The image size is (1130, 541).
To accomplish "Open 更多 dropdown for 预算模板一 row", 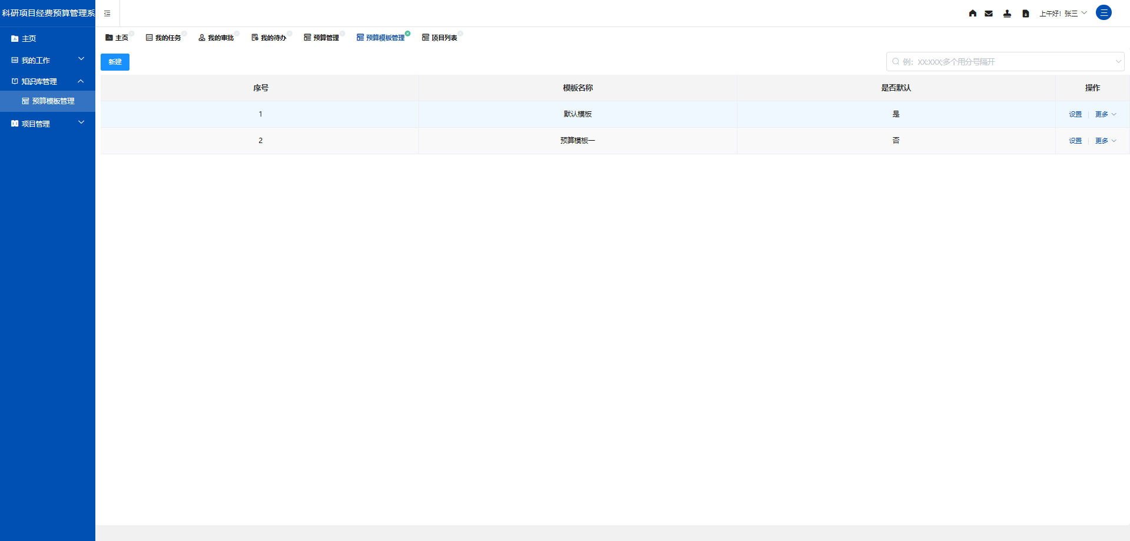I will click(x=1105, y=141).
